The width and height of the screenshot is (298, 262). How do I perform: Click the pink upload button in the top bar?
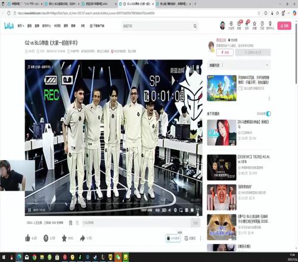point(284,26)
